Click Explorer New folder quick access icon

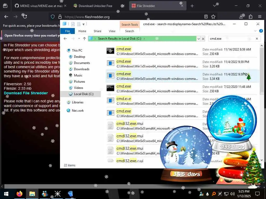(79, 24)
